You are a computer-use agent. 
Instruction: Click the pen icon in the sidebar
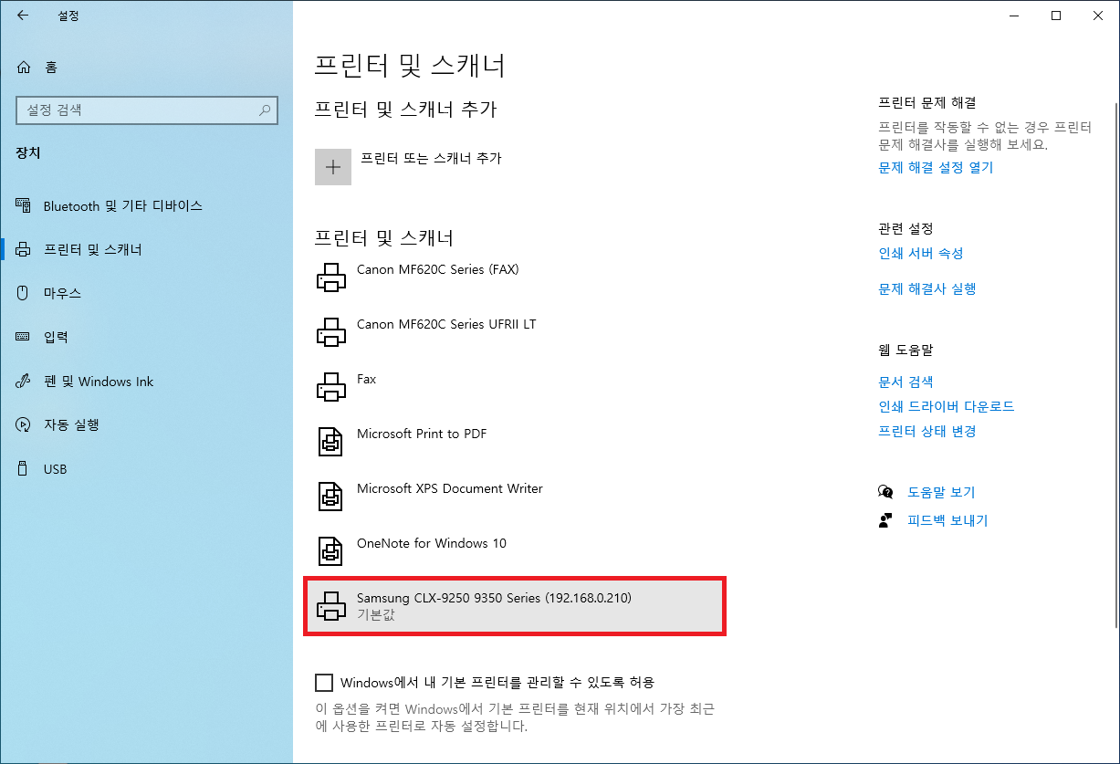(24, 382)
